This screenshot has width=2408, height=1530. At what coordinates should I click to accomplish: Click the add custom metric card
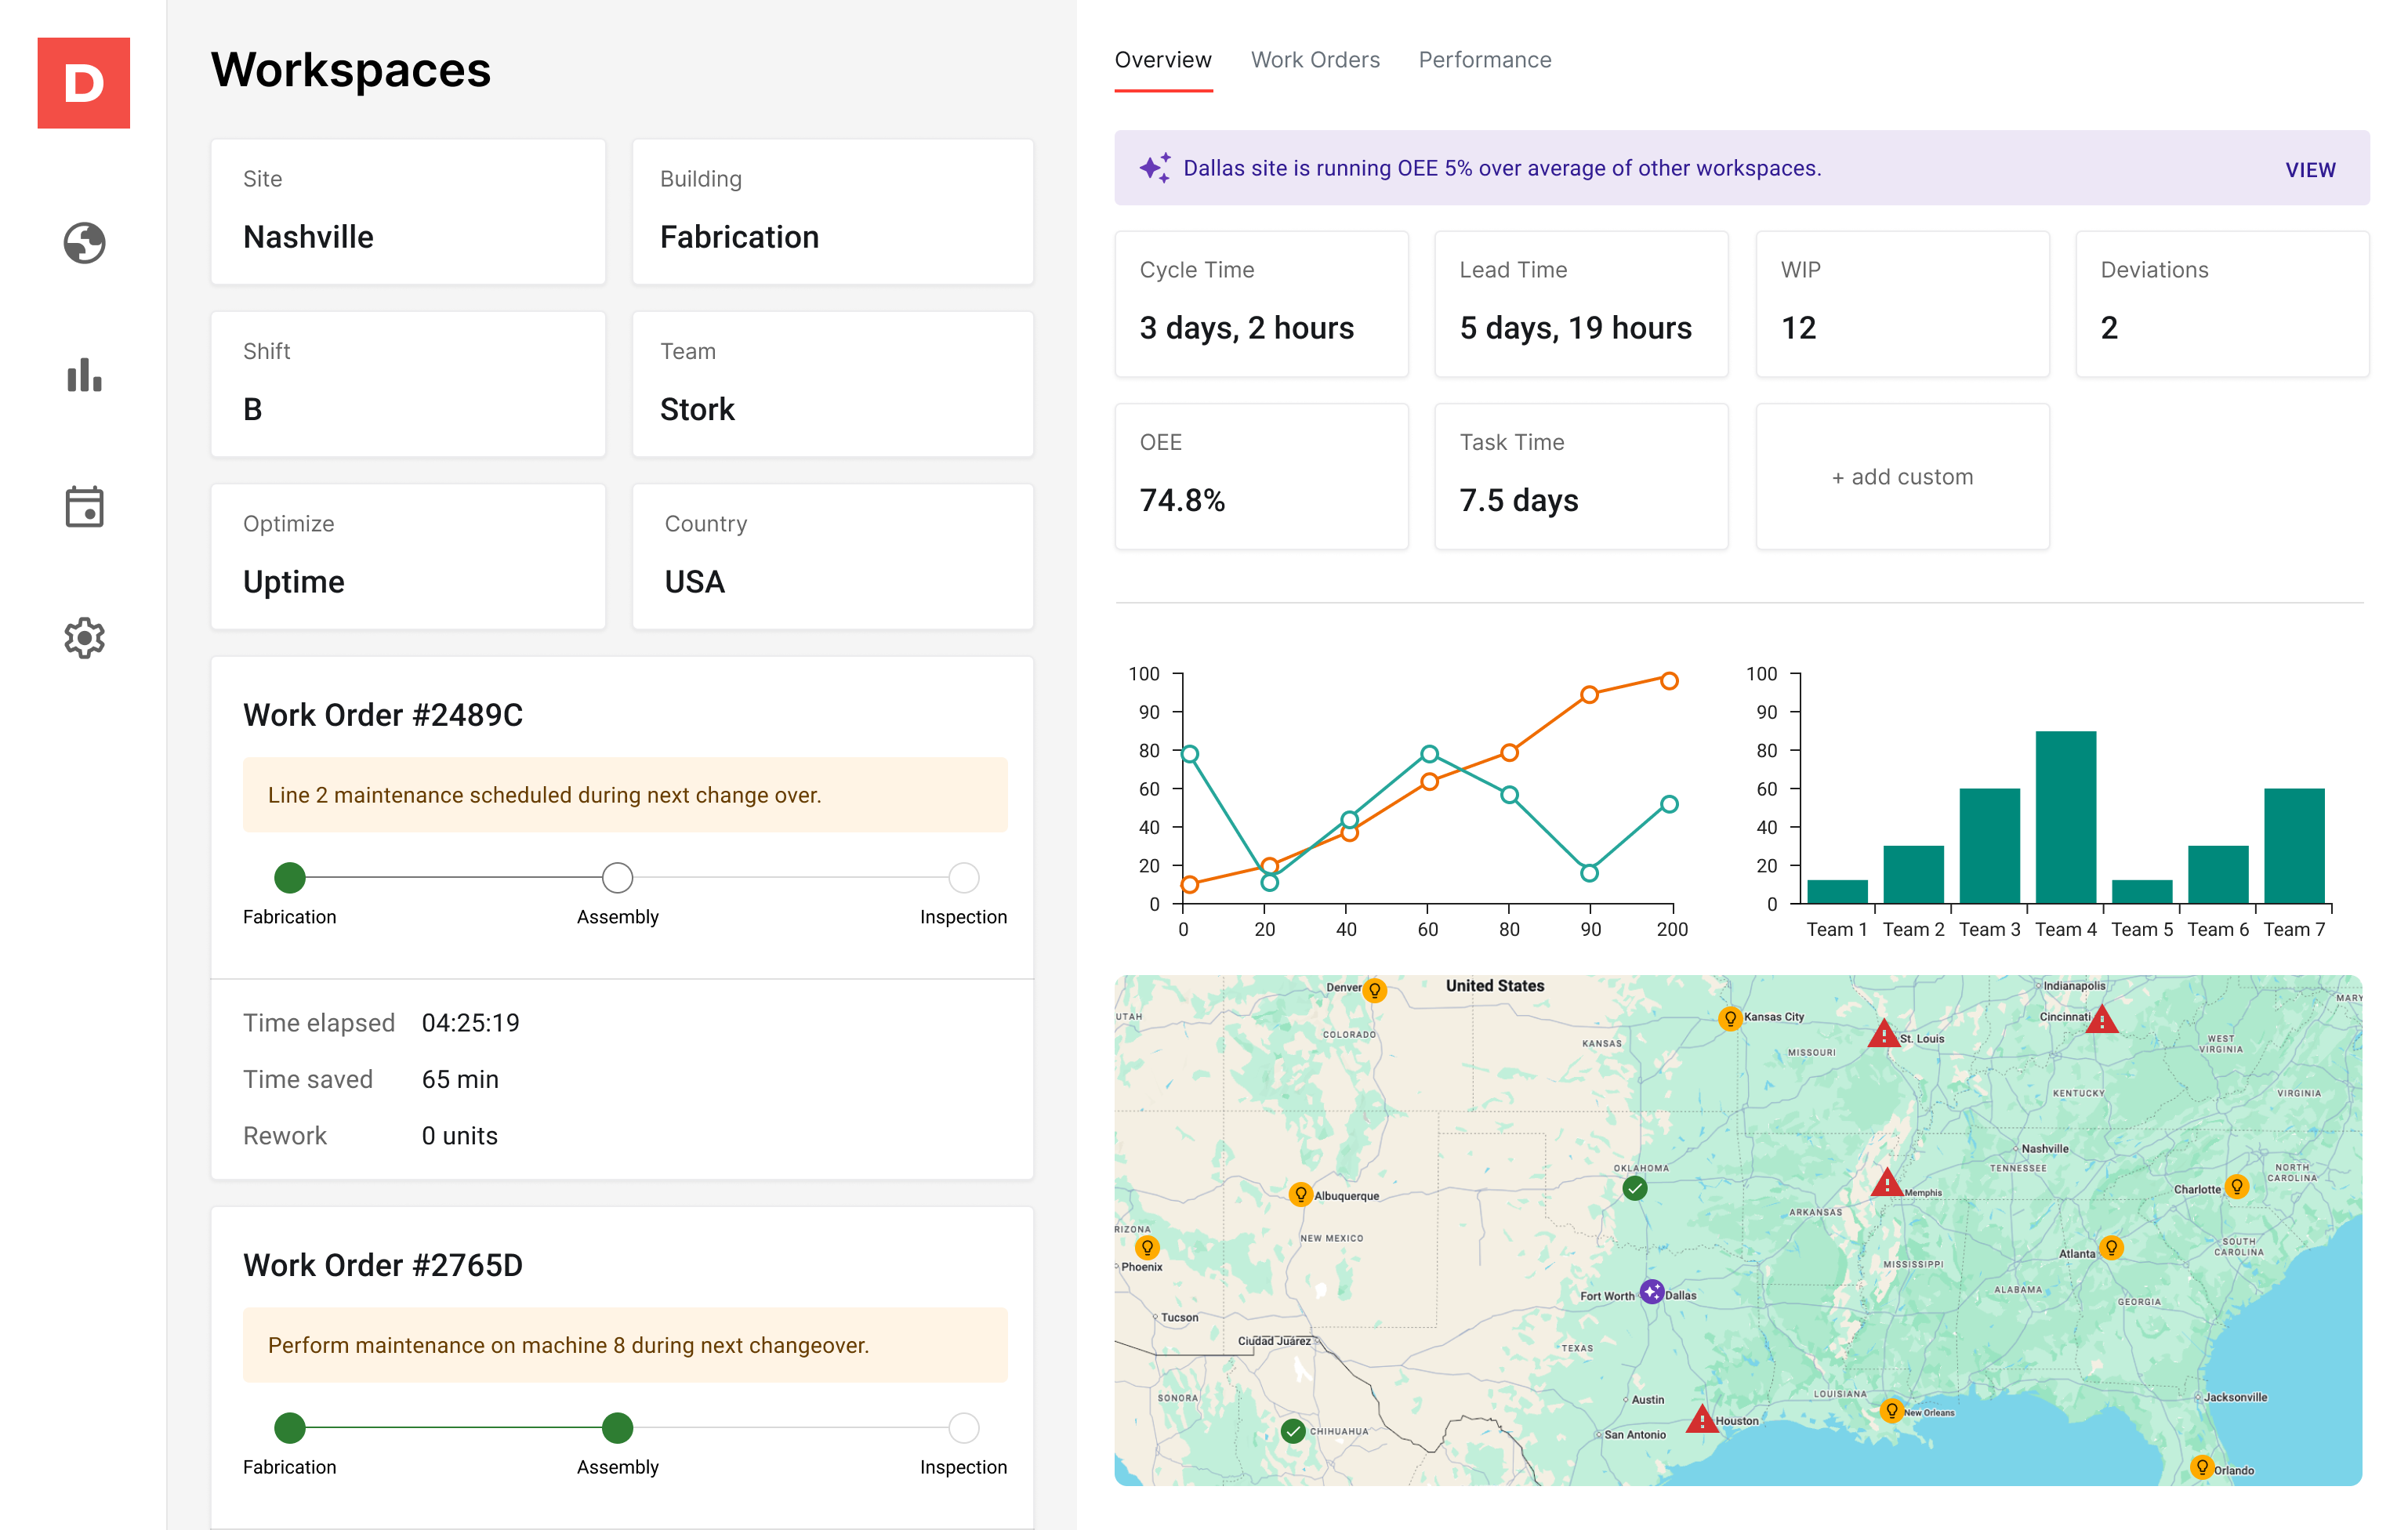pyautogui.click(x=1902, y=476)
